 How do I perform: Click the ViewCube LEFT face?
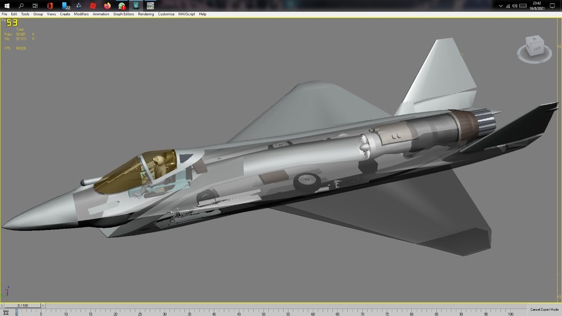537,48
